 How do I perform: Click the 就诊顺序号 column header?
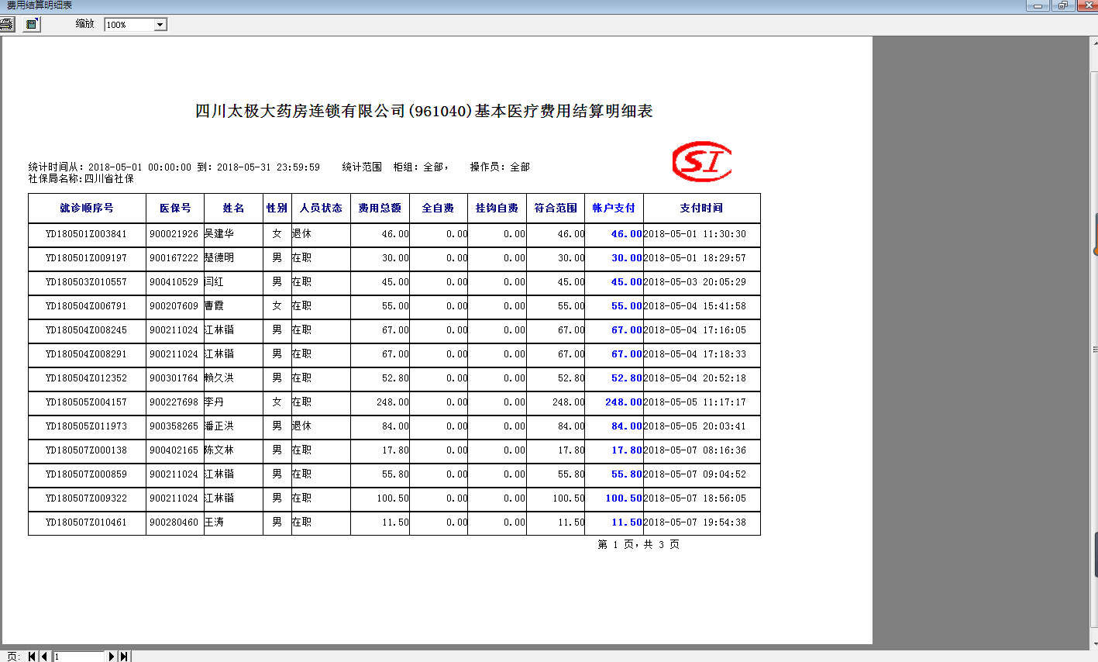(87, 208)
